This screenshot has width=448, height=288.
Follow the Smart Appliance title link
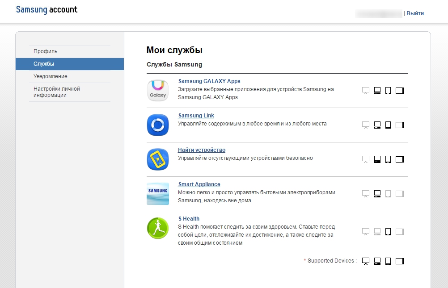[x=199, y=184]
